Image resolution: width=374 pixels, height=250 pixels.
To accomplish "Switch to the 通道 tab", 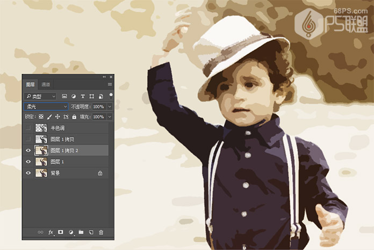I will pyautogui.click(x=46, y=84).
